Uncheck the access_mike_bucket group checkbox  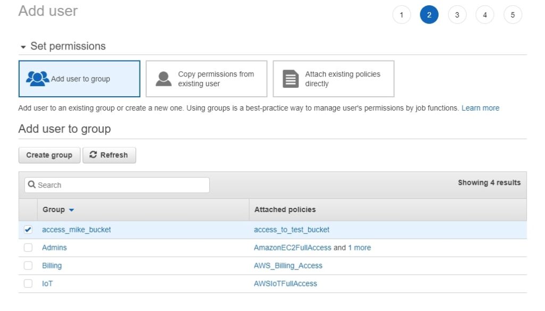point(28,229)
